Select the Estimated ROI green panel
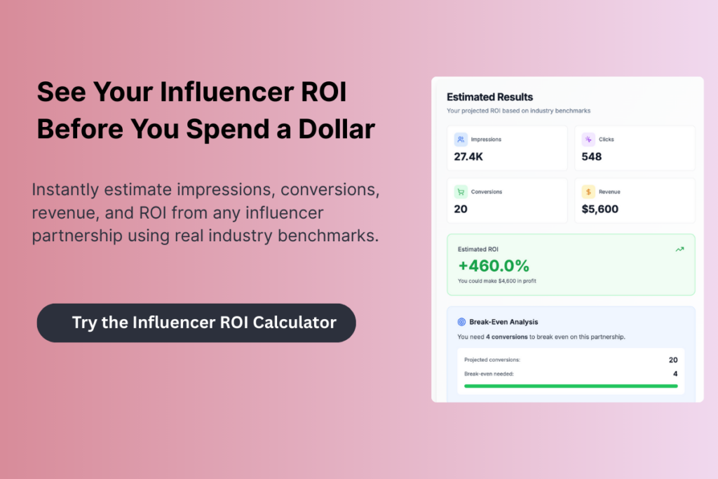 [571, 264]
